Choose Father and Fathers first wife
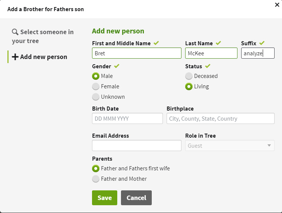The width and height of the screenshot is (282, 213). click(96, 168)
